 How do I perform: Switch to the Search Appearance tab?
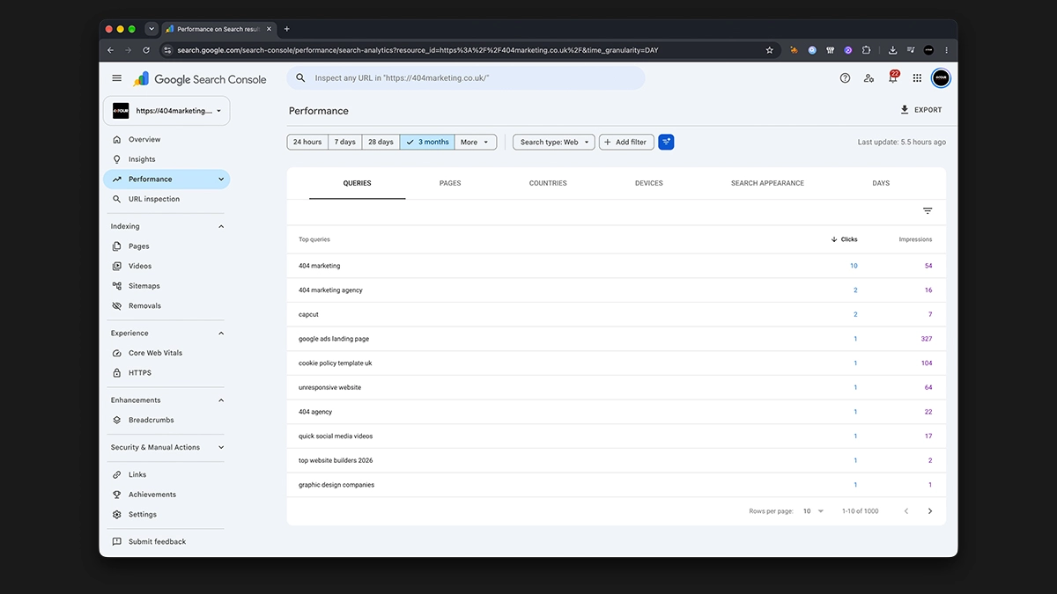767,183
